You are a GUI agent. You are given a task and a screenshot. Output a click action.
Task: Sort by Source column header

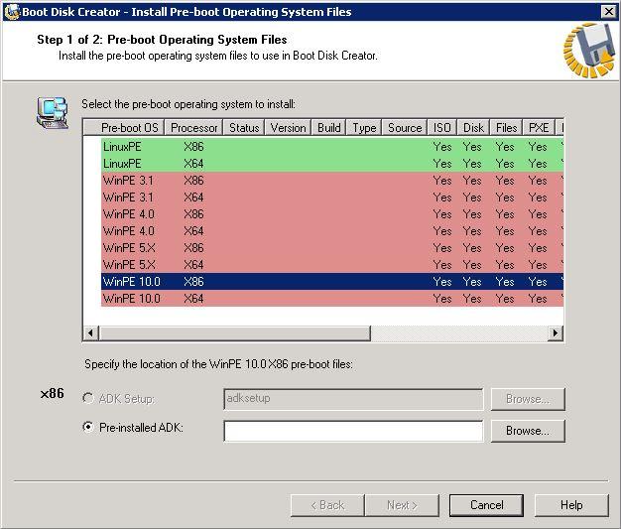coord(405,128)
